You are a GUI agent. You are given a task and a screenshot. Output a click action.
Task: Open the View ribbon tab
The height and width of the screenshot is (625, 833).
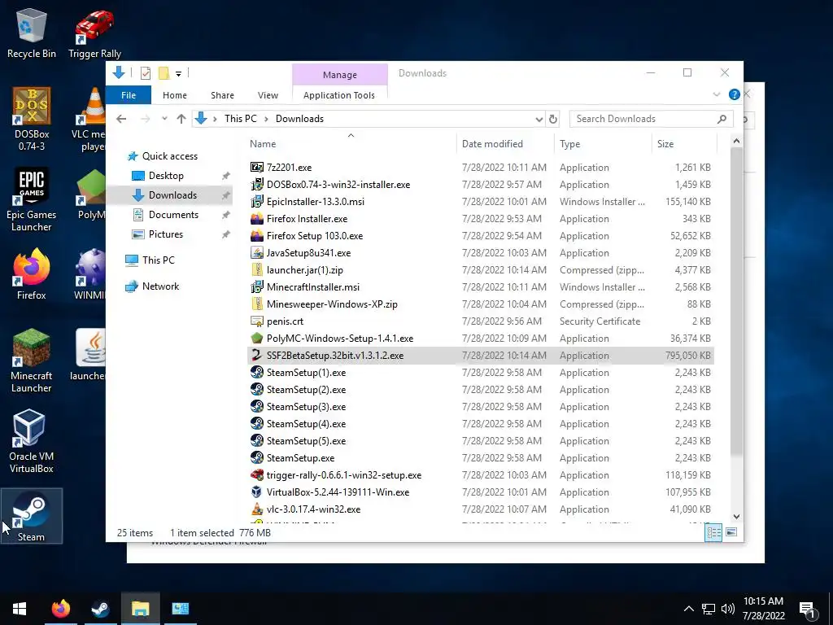[x=268, y=95]
